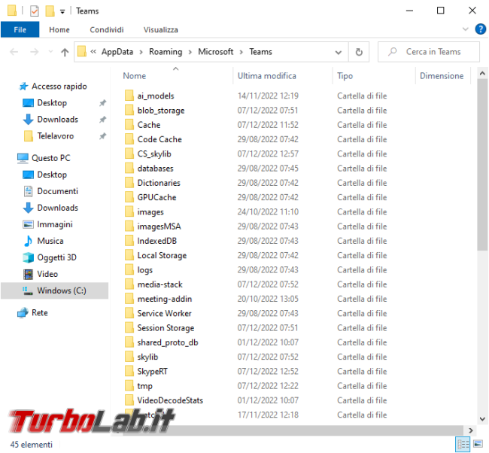The image size is (489, 453).
Task: Click the shared_proto_db folder name
Action: click(x=168, y=342)
